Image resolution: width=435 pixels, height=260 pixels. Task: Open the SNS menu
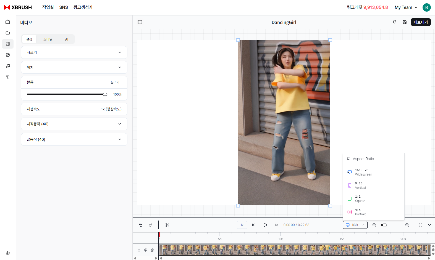(x=64, y=7)
